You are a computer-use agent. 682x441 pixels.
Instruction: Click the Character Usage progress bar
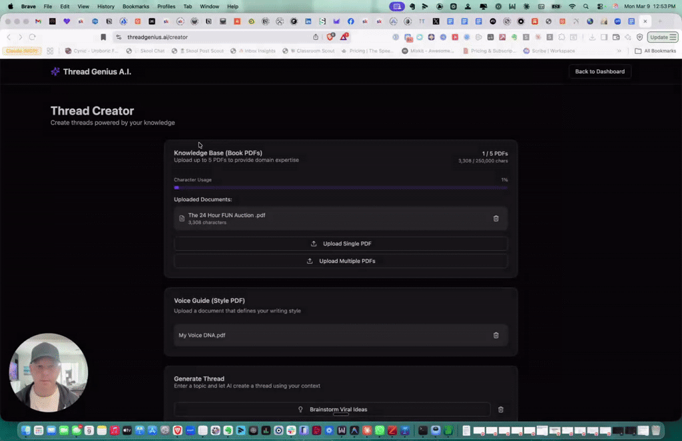point(340,187)
